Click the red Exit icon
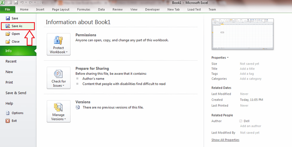292x147 pixels. click(8, 121)
